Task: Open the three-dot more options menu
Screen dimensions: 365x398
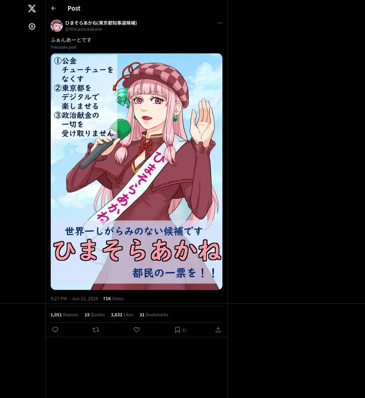Action: pyautogui.click(x=220, y=23)
